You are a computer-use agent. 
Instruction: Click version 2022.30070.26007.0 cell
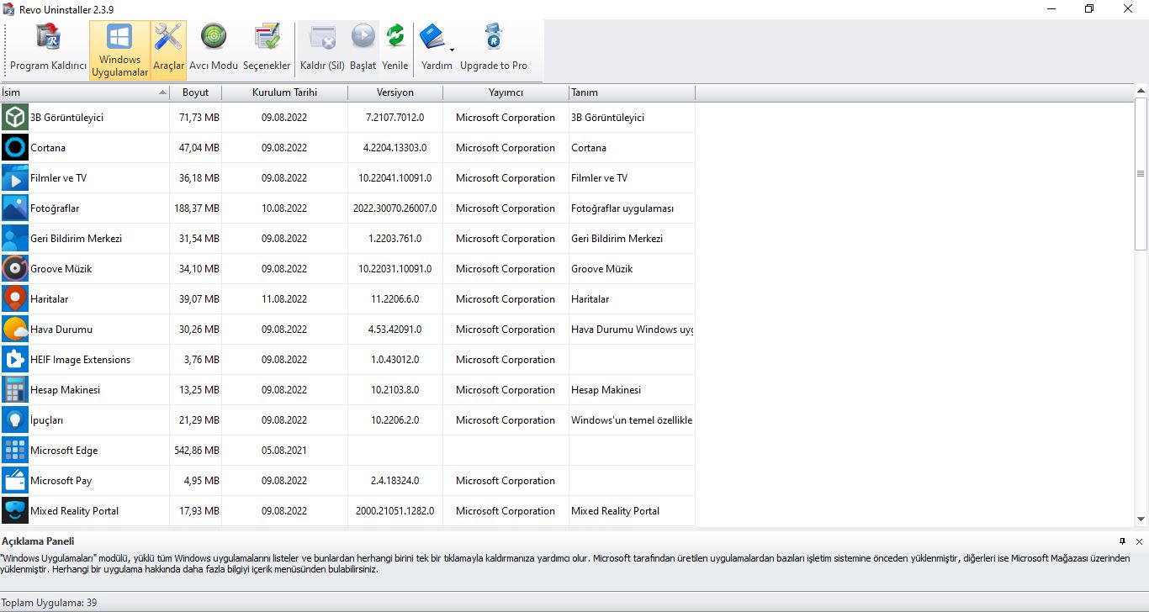(395, 208)
